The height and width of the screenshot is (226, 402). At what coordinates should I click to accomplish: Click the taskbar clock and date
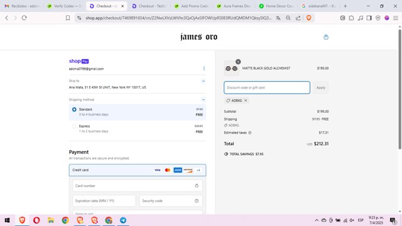pos(376,220)
